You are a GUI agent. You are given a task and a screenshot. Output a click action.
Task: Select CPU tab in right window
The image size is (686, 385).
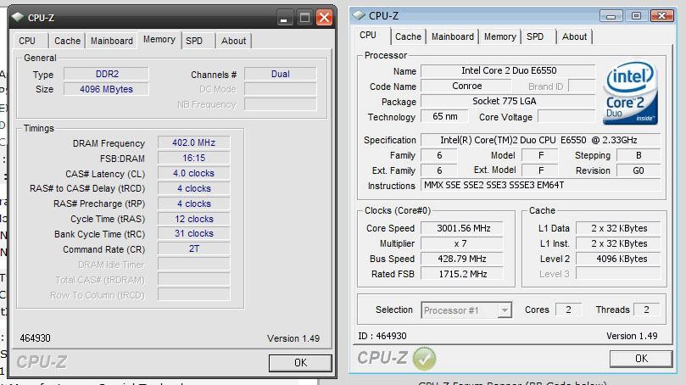[368, 35]
